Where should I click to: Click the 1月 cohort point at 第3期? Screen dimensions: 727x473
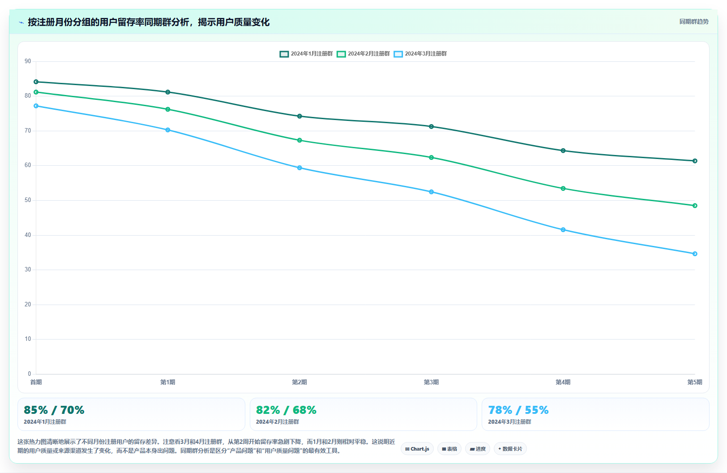tap(432, 127)
